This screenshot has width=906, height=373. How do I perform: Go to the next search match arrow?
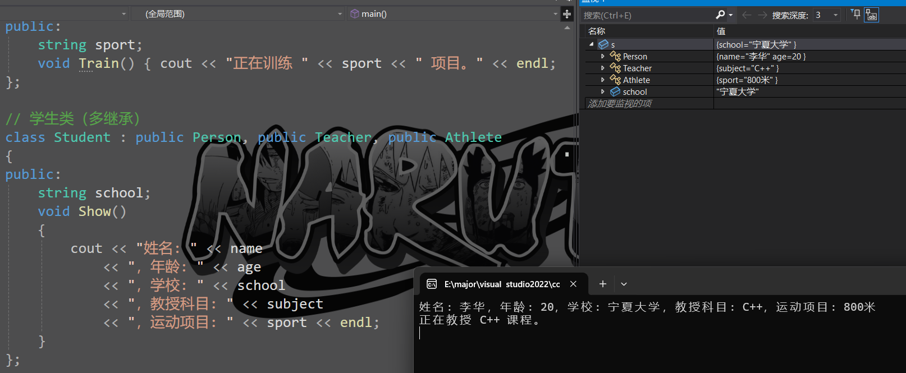click(762, 15)
